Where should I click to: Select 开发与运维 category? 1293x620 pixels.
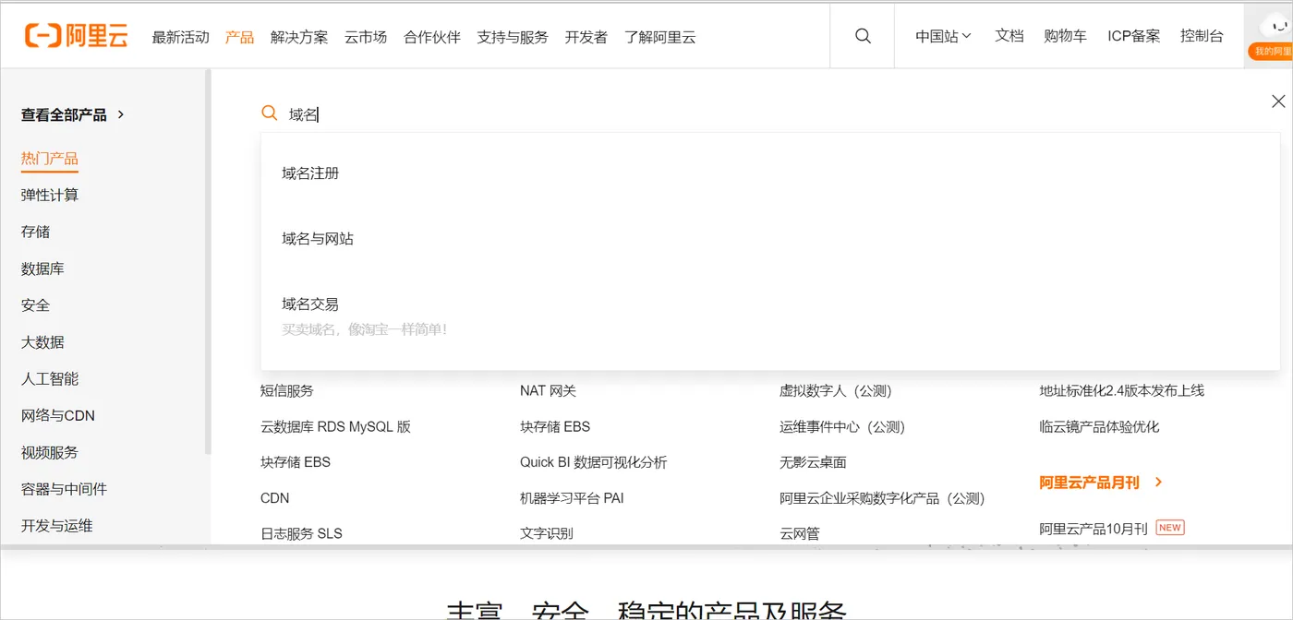(x=57, y=526)
